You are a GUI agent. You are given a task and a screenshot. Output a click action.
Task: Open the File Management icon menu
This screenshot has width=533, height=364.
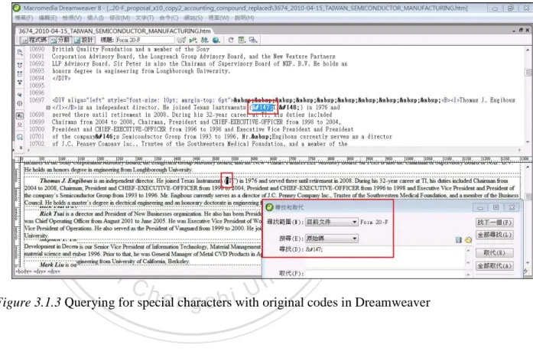pyautogui.click(x=204, y=40)
